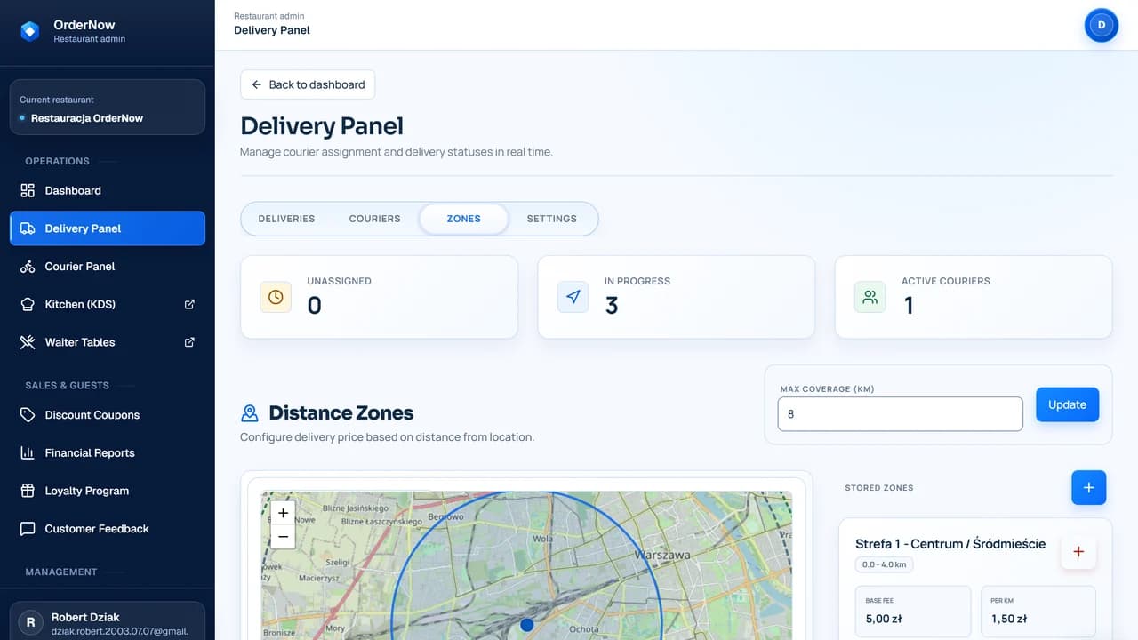
Task: Click the In Progress navigation arrow icon
Action: (573, 297)
